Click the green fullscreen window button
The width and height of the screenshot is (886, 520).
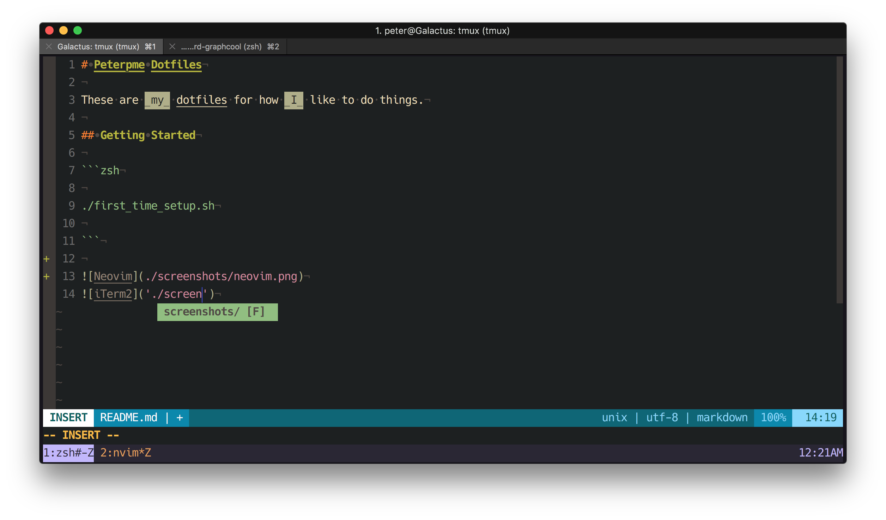pyautogui.click(x=78, y=31)
